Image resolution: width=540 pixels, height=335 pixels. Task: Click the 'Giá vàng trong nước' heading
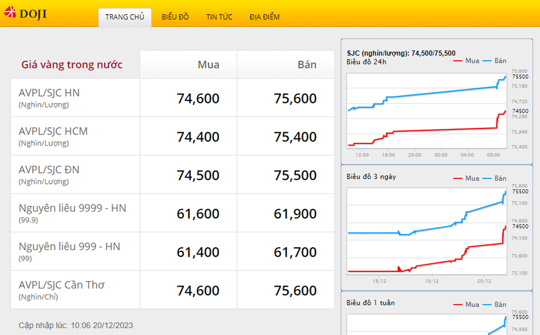[x=72, y=65]
